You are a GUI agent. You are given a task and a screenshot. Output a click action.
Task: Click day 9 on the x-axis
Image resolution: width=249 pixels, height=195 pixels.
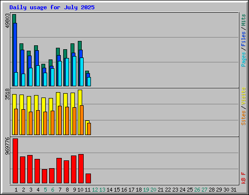click(74, 190)
